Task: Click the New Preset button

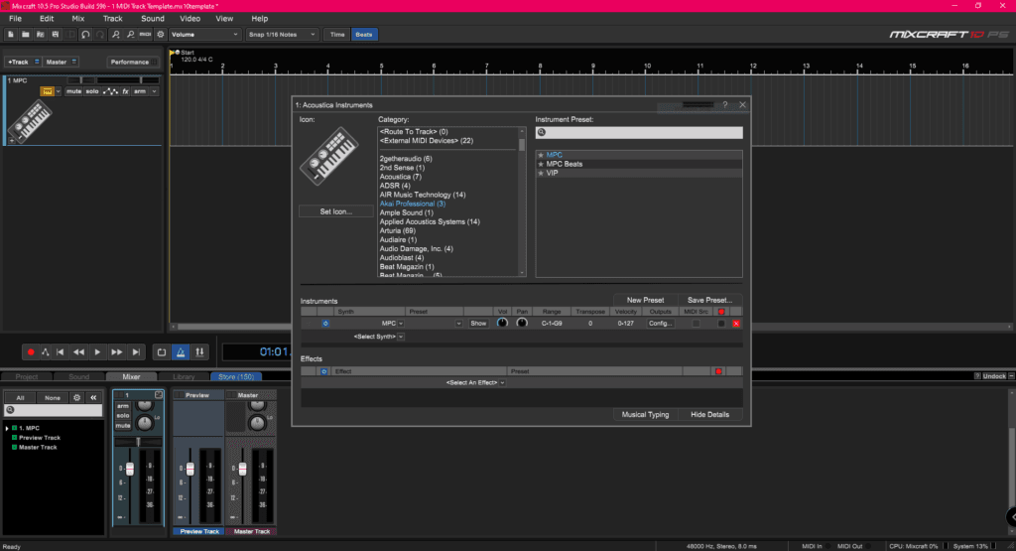Action: pyautogui.click(x=645, y=300)
